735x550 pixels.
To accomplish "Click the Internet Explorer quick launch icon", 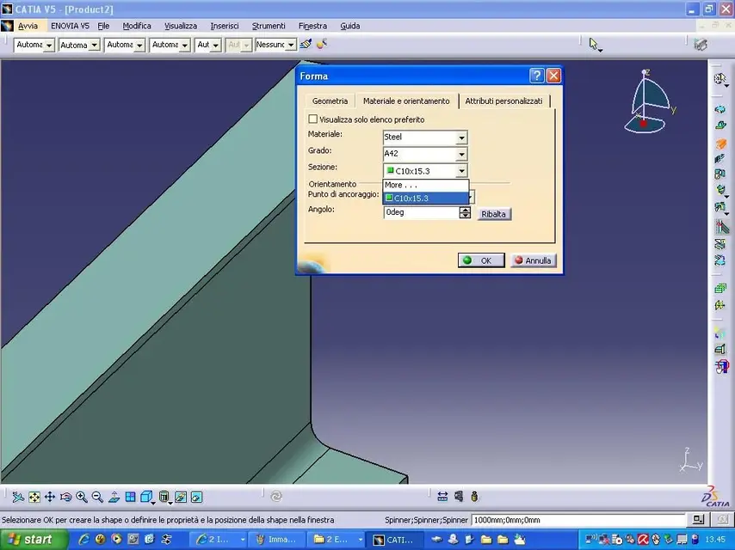I will (x=83, y=539).
